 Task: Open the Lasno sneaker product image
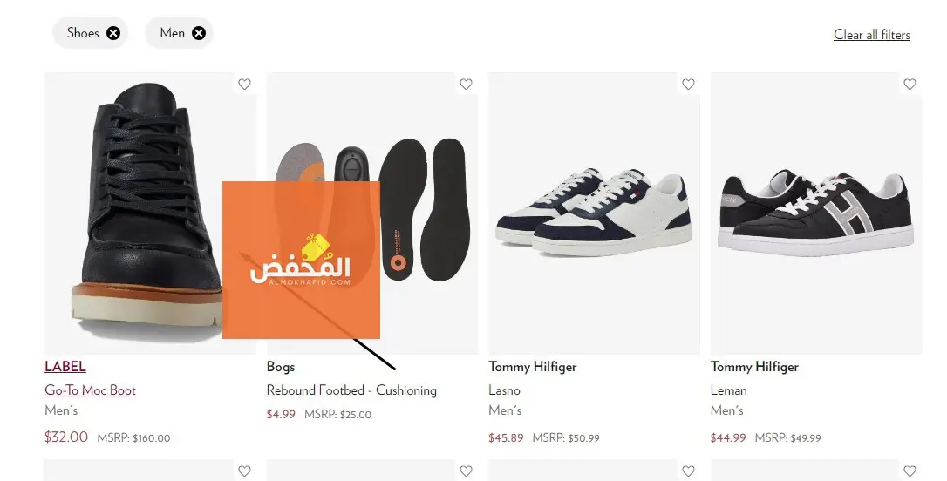[594, 213]
